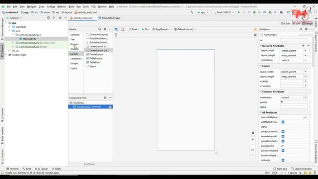This screenshot has height=179, width=318.
Task: Select the Buttons palette category
Action: [x=75, y=44]
